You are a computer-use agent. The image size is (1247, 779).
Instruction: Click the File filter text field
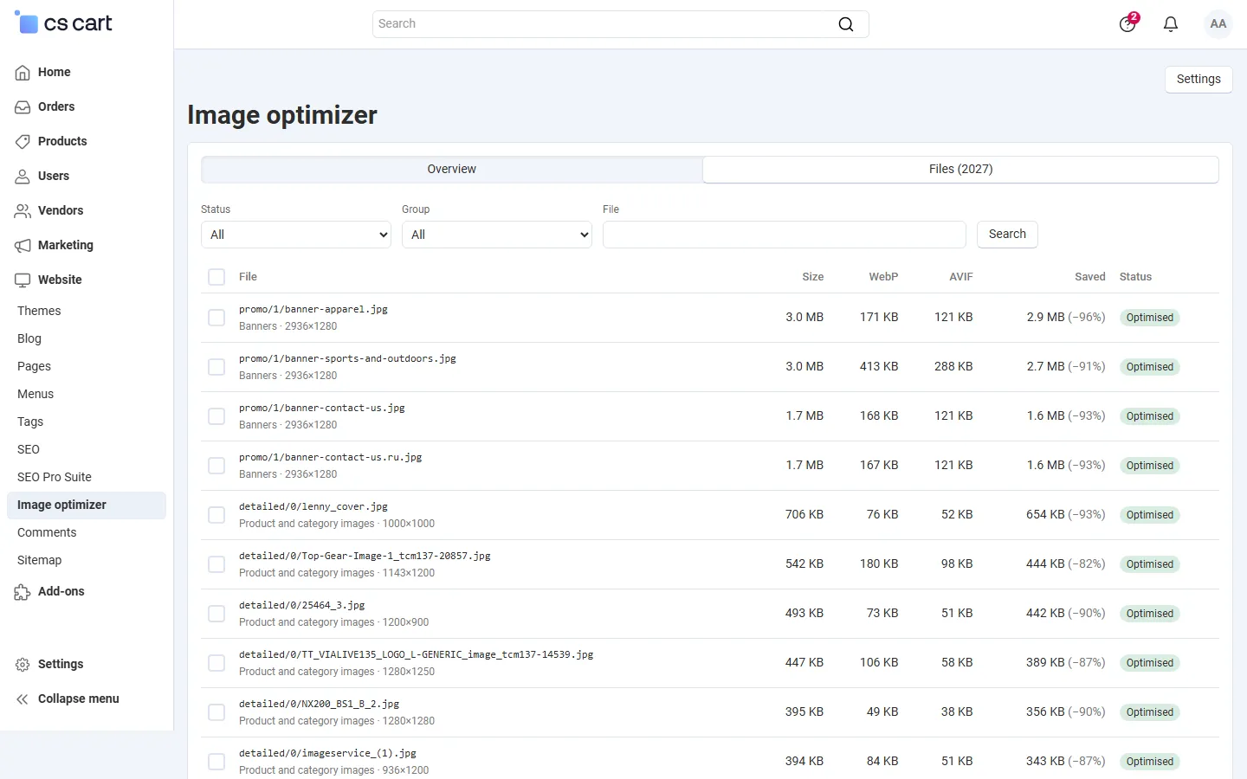(785, 235)
